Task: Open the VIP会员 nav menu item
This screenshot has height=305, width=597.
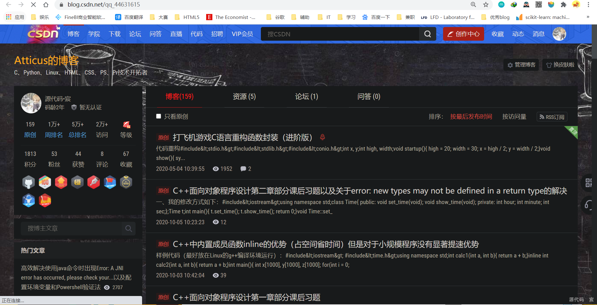Action: [x=242, y=34]
